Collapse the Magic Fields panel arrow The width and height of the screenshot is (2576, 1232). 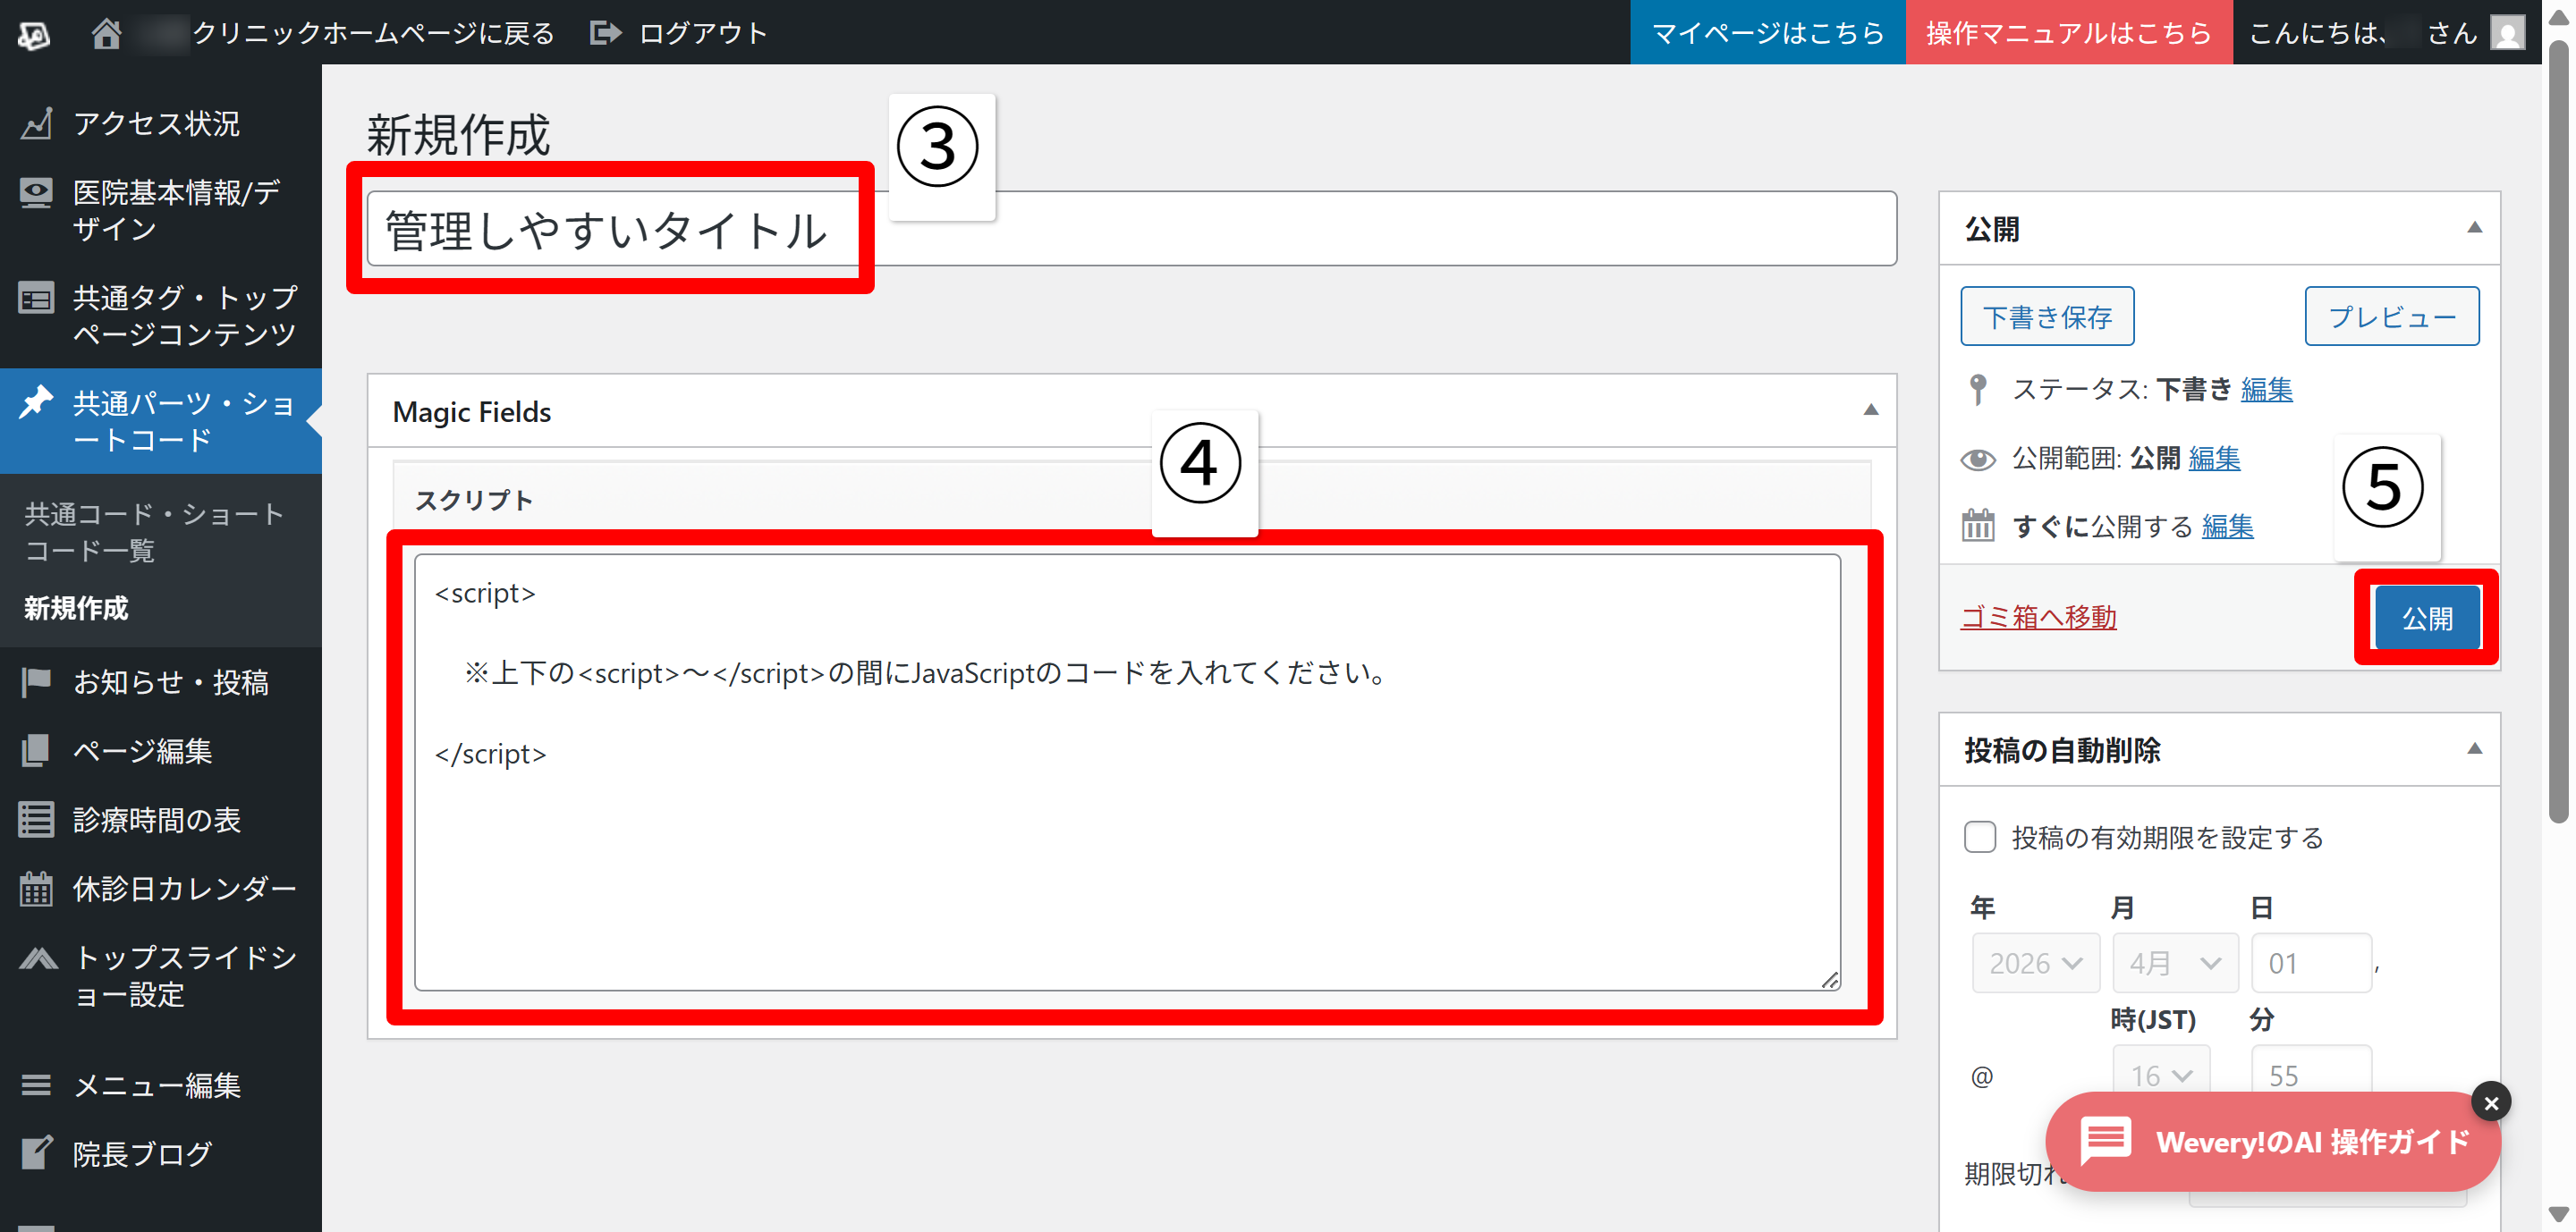pyautogui.click(x=1870, y=409)
